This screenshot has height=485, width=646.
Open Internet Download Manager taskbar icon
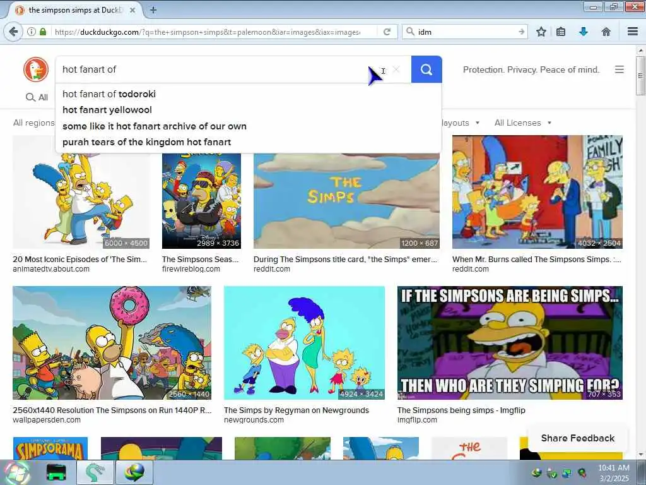pyautogui.click(x=135, y=472)
